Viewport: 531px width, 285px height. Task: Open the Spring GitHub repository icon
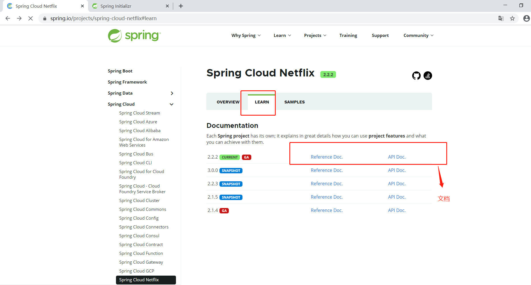click(416, 76)
